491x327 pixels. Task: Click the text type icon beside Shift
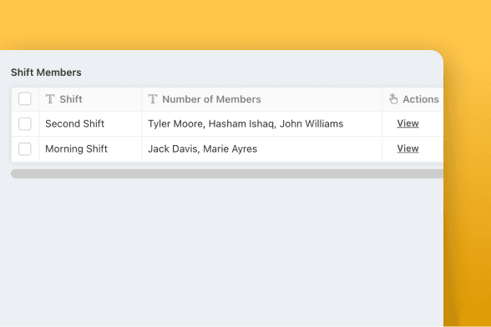tap(50, 99)
